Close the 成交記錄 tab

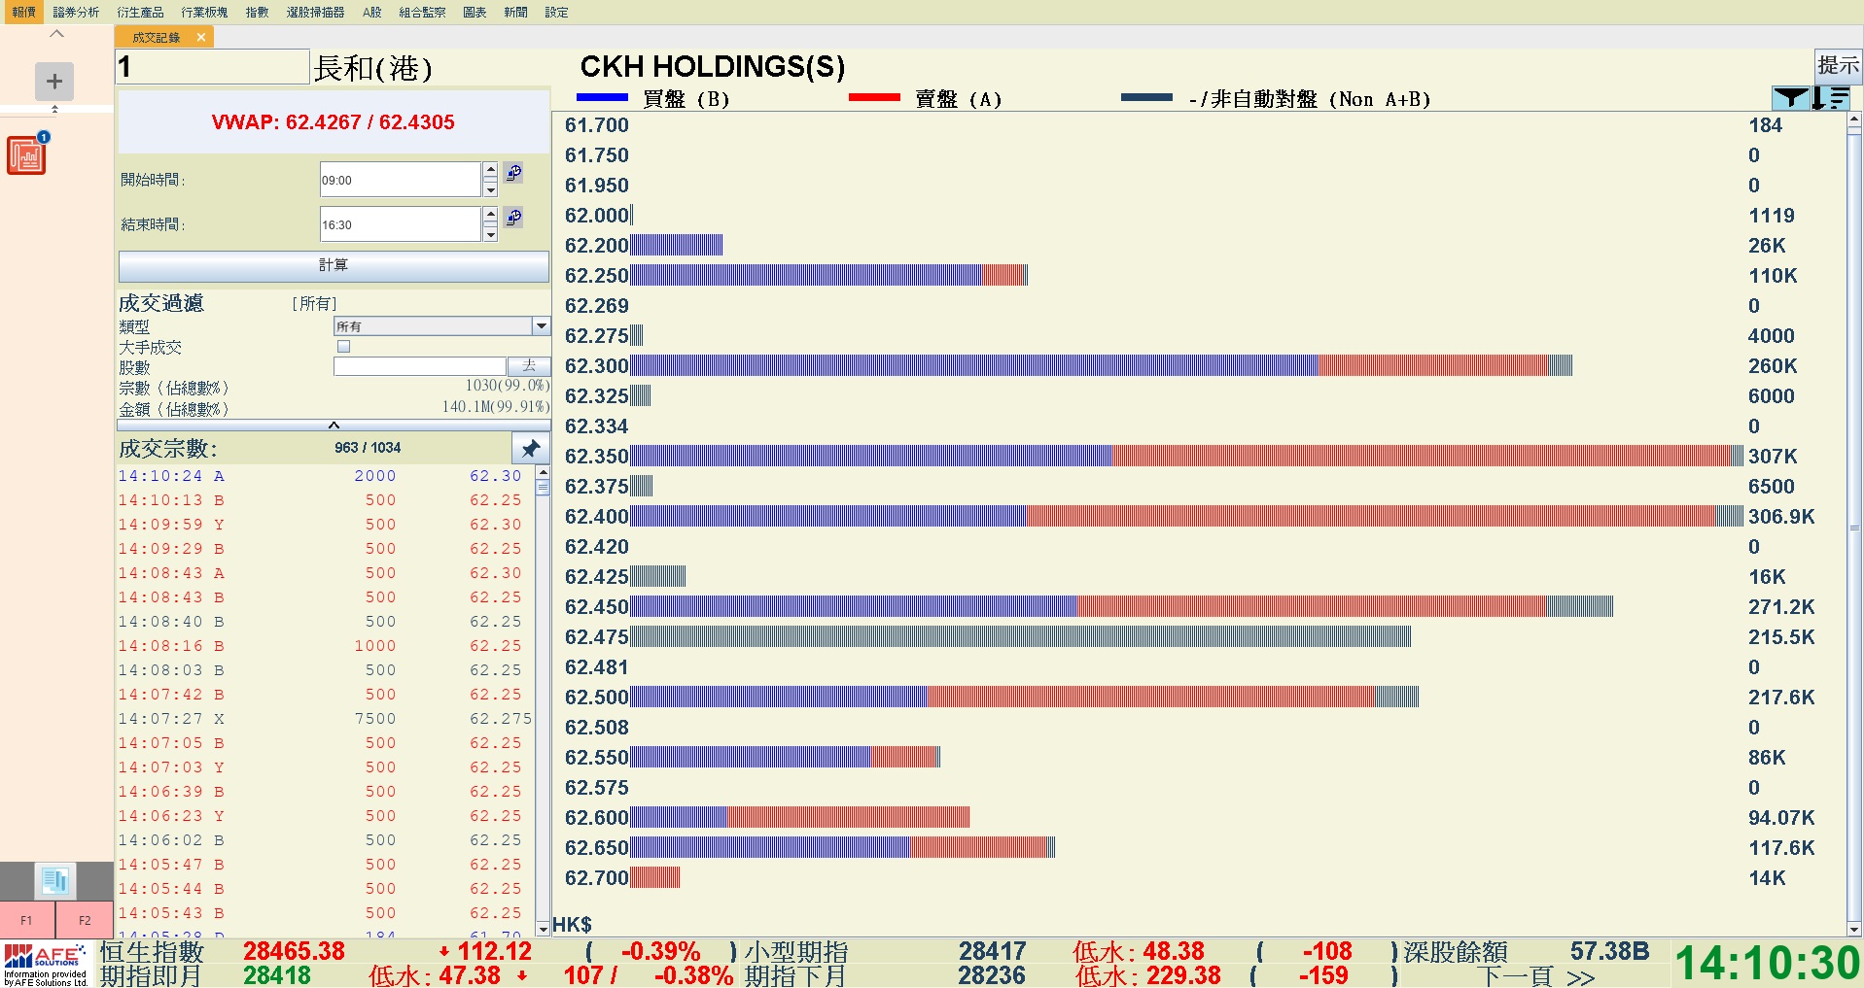tap(200, 38)
